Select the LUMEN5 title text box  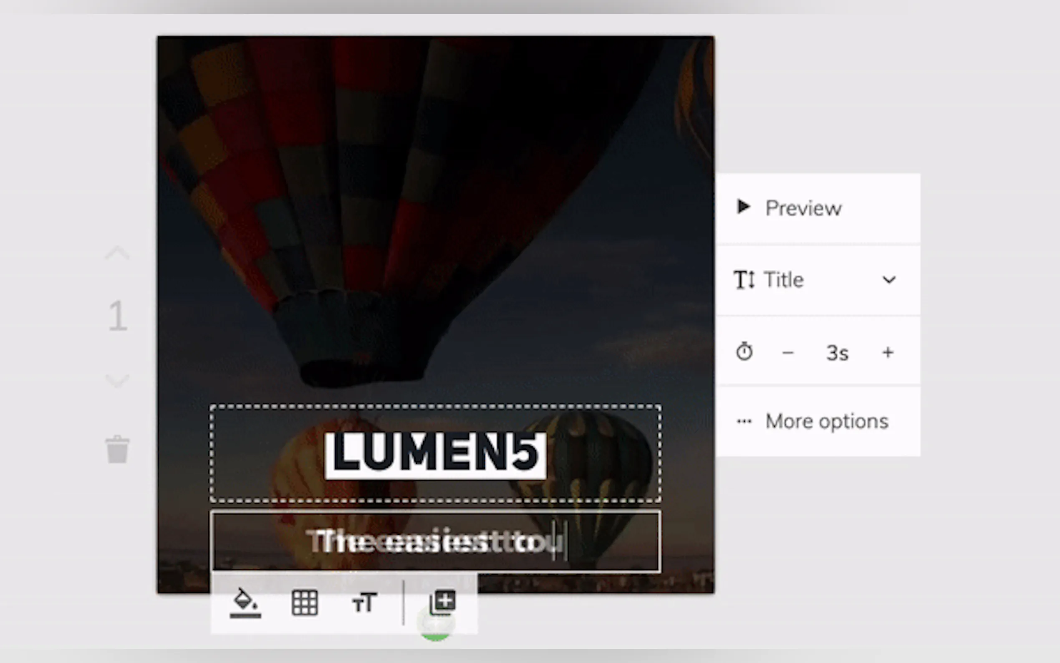point(435,454)
